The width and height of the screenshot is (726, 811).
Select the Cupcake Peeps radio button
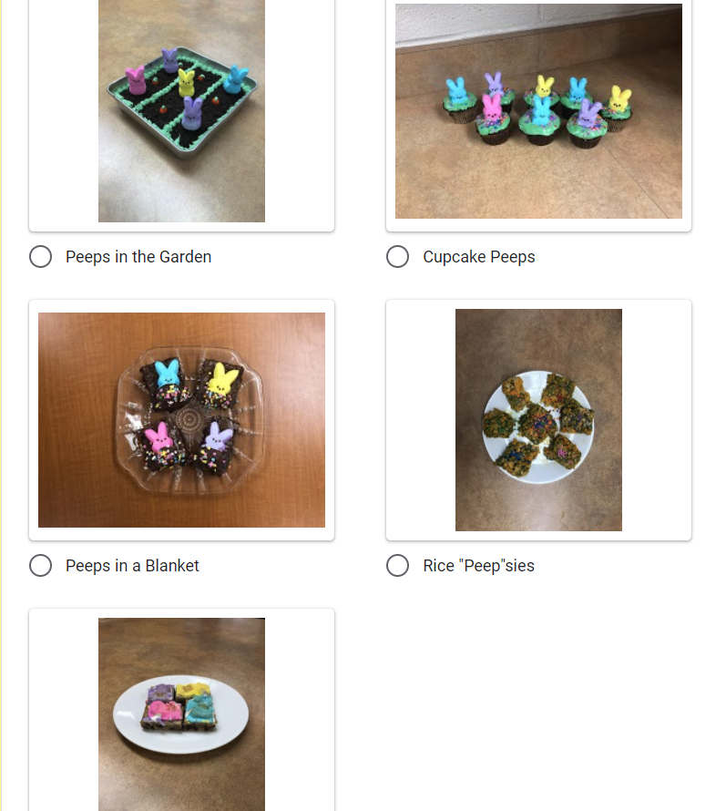click(398, 257)
